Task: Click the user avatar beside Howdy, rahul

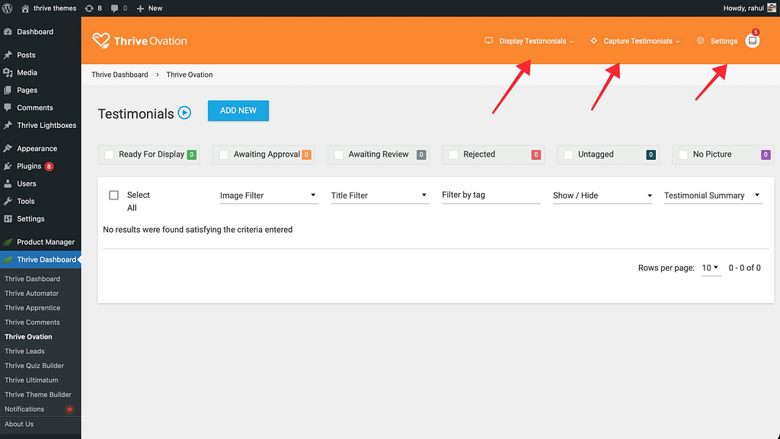Action: point(770,8)
